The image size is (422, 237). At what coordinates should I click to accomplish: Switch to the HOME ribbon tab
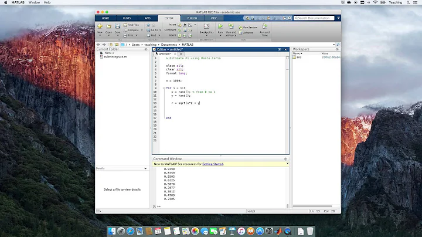click(x=105, y=18)
